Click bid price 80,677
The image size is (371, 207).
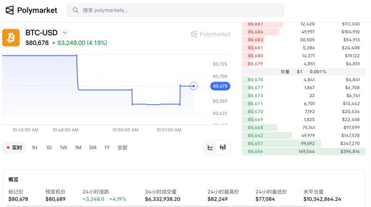click(x=255, y=88)
